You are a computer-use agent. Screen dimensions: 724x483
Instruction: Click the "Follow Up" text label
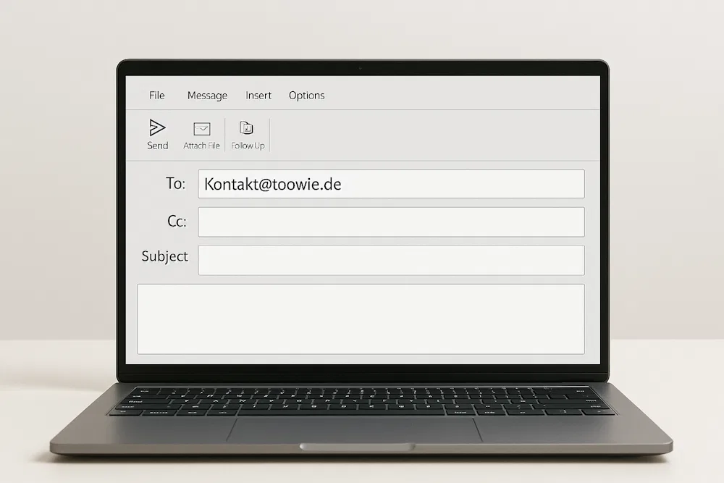click(x=248, y=146)
